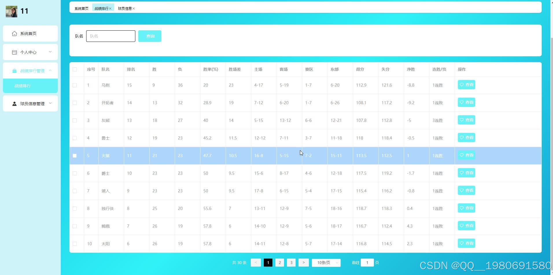
Task: Open 系统首页 in the sidebar
Action: [x=30, y=34]
